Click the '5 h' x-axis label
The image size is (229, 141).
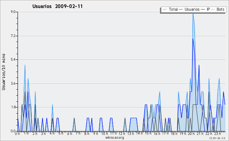(x=61, y=133)
